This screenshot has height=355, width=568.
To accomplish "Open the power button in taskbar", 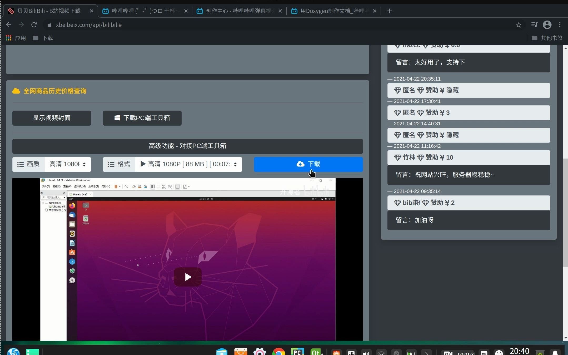I will 499,353.
